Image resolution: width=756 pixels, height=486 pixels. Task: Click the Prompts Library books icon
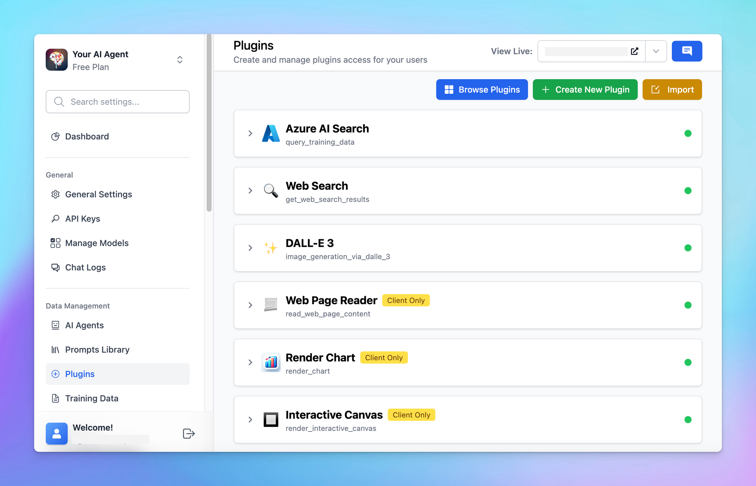click(55, 350)
